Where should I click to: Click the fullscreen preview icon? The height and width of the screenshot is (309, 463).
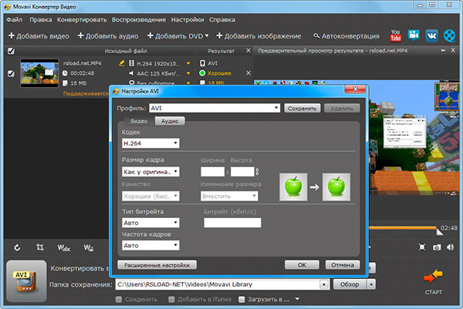point(422,247)
